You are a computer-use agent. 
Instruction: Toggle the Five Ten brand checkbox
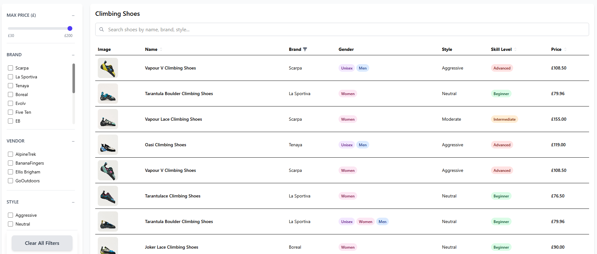(x=10, y=112)
